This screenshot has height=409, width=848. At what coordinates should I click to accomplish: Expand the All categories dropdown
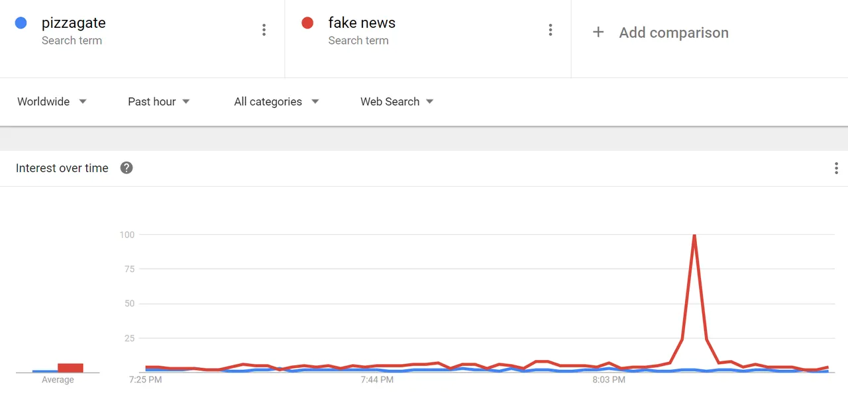(x=276, y=101)
